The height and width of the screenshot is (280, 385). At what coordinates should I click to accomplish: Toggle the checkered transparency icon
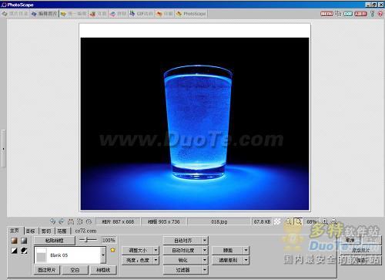(x=277, y=221)
